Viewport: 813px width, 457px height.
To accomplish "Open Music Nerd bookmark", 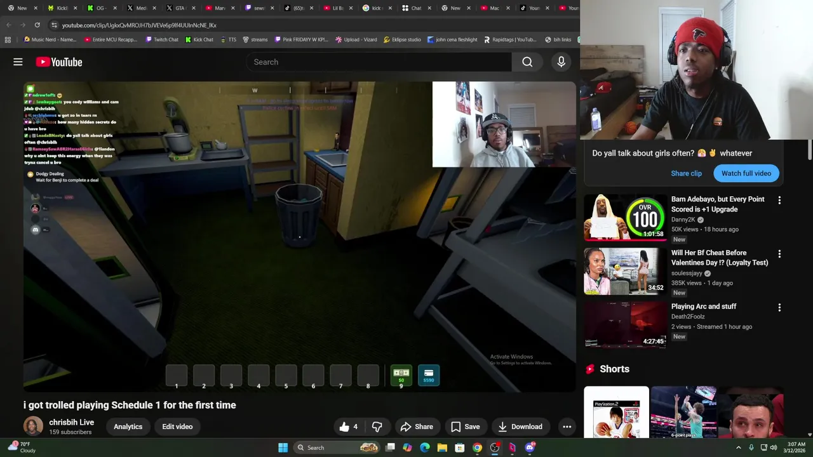I will click(50, 39).
